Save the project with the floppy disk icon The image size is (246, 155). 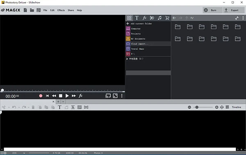tap(39, 10)
